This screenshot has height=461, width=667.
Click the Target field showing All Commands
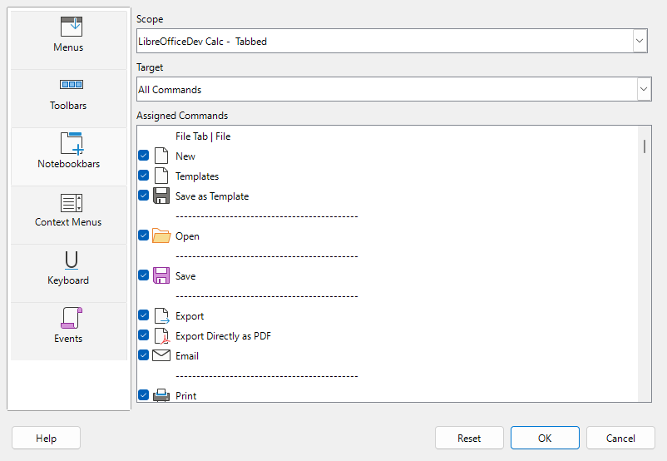[x=394, y=89]
